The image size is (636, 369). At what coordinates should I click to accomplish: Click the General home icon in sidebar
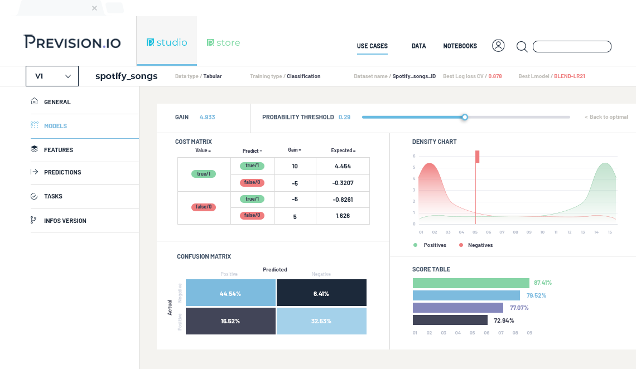pyautogui.click(x=34, y=102)
